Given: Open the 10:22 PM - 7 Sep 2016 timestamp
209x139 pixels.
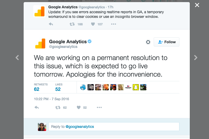Looking at the screenshot, I should 51,99.
